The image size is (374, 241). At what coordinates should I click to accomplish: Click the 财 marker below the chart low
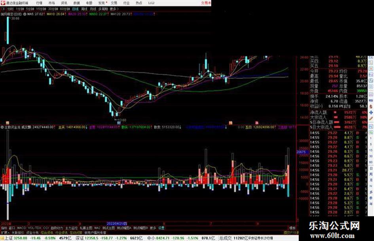coord(119,123)
